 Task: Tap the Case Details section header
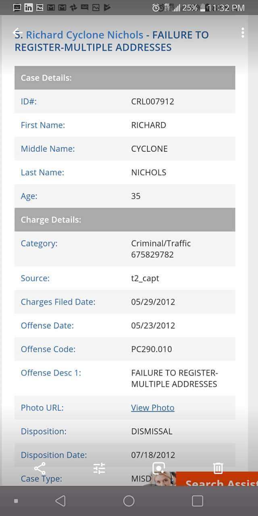pos(125,78)
